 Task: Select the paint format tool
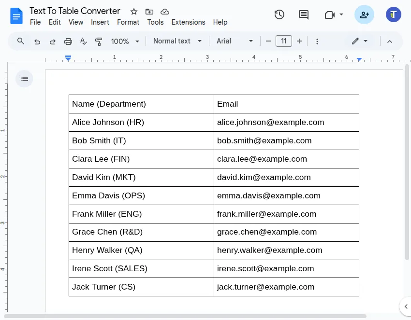pyautogui.click(x=99, y=41)
